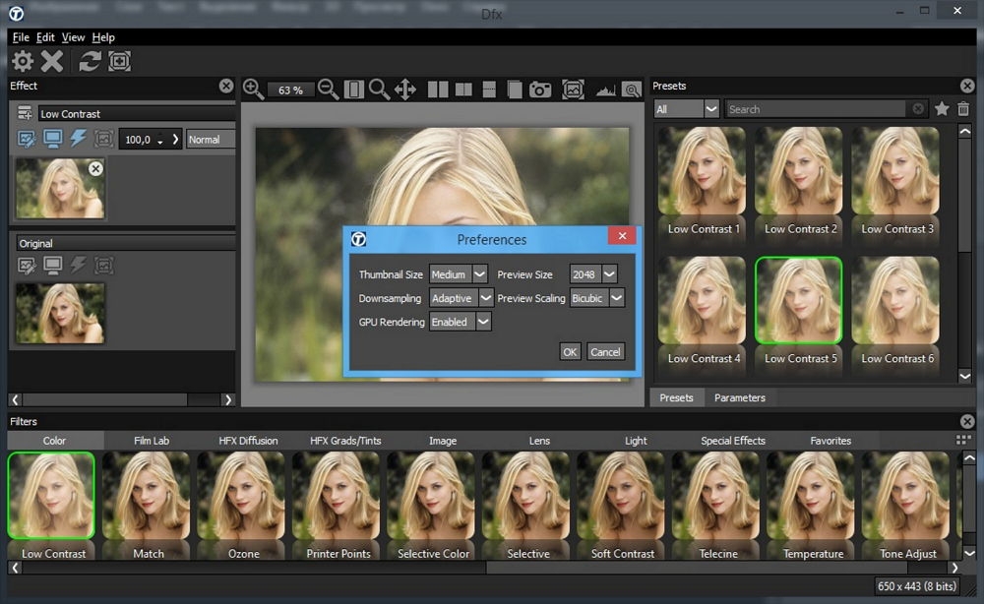The height and width of the screenshot is (604, 984).
Task: Click the framed picture icon in viewer toolbar
Action: click(573, 90)
